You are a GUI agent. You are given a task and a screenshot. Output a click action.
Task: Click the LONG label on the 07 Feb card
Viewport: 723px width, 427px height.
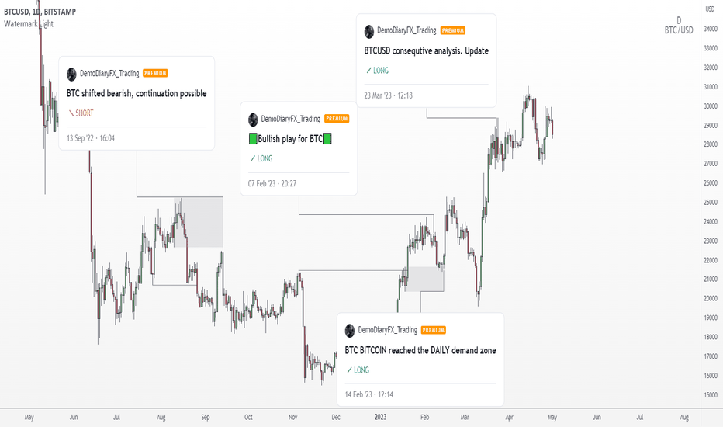261,158
